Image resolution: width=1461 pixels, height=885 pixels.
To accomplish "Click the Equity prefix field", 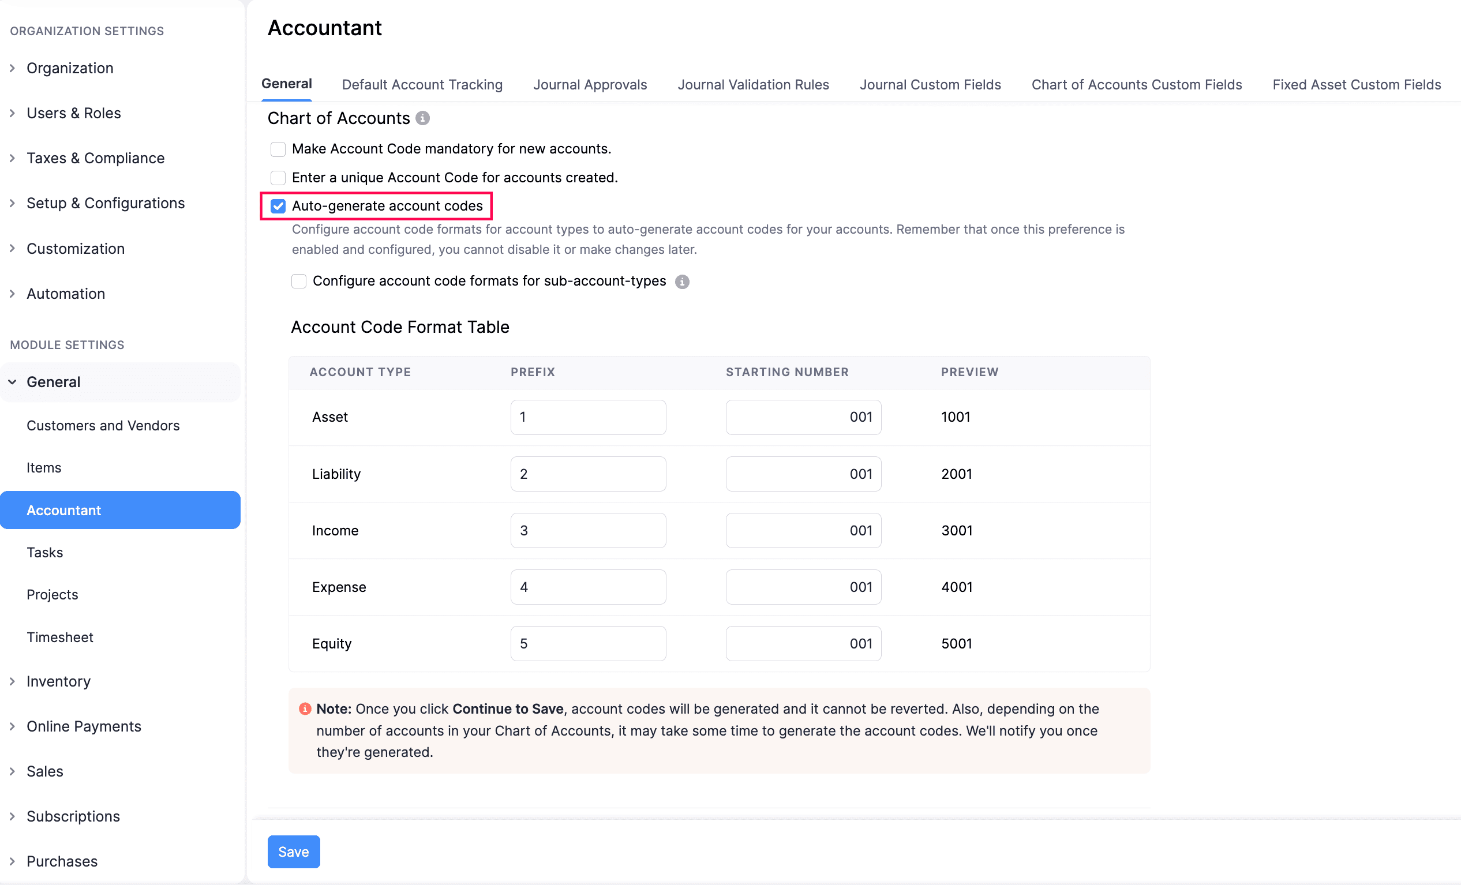I will click(x=588, y=644).
